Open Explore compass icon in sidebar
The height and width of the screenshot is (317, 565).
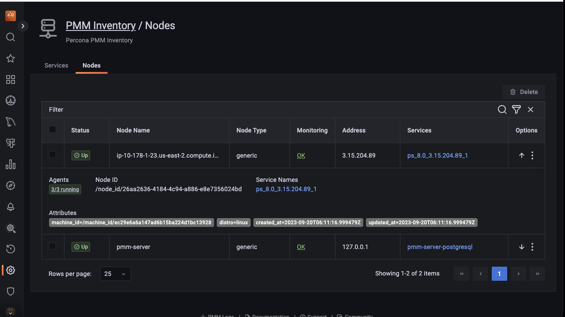coord(11,185)
